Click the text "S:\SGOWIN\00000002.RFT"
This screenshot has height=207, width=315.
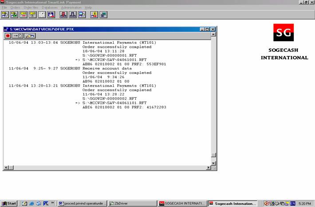(x=110, y=99)
